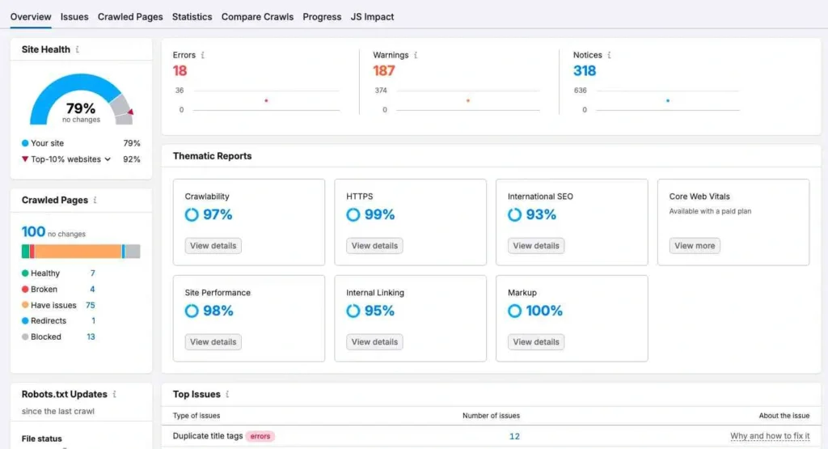Click the green segment of crawled pages bar

pos(25,252)
